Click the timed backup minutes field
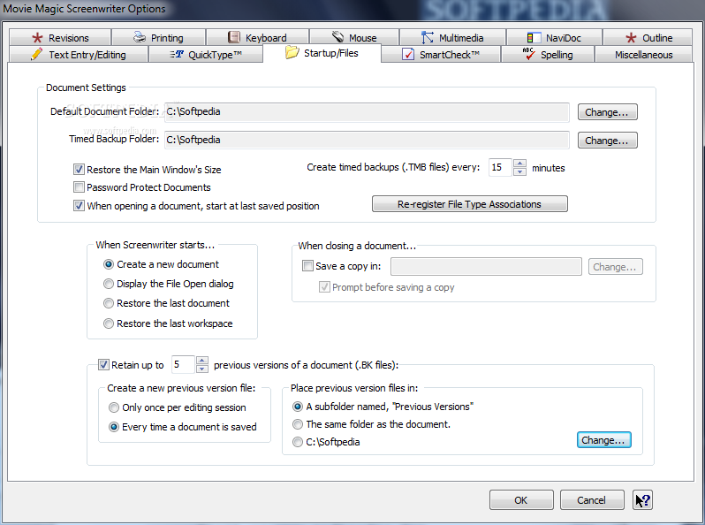The width and height of the screenshot is (705, 525). tap(500, 167)
